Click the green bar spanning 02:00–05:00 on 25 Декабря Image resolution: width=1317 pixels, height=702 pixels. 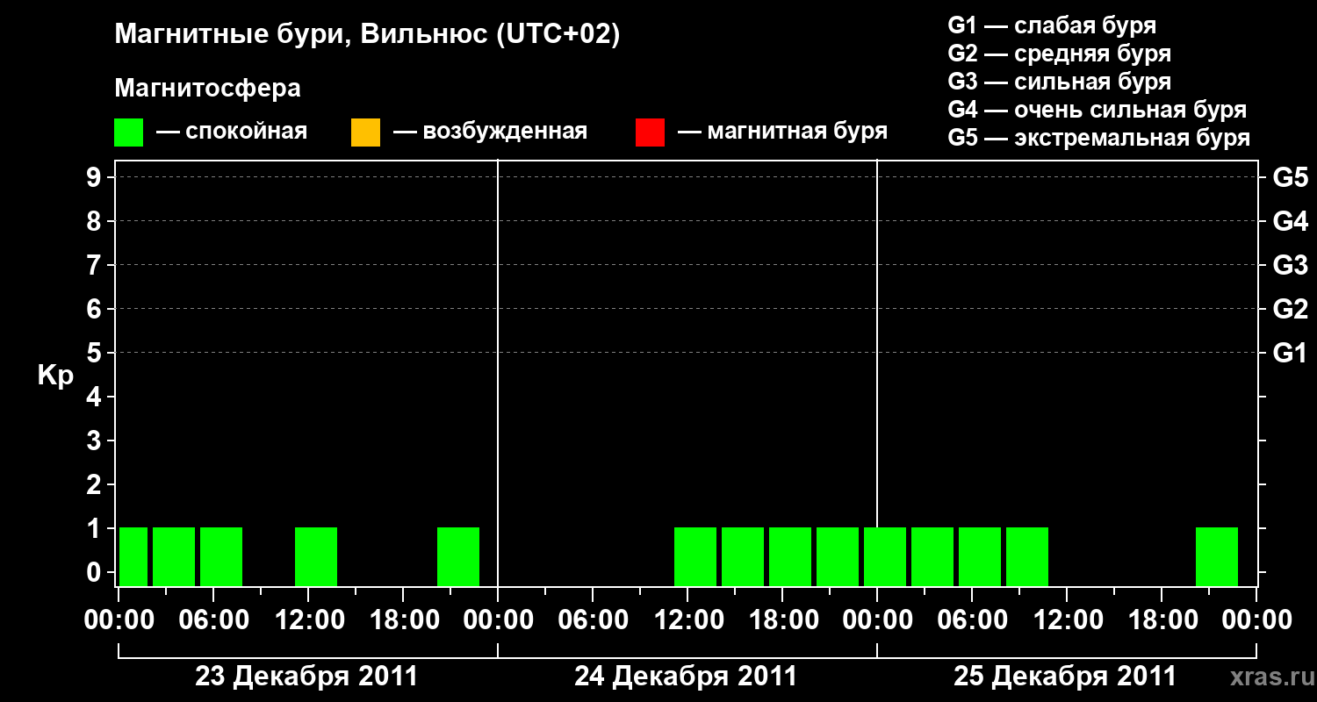tap(932, 556)
